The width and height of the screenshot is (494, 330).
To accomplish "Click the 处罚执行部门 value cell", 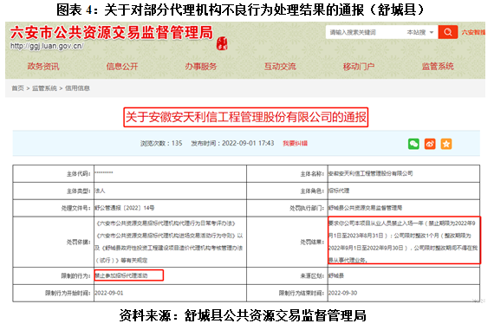I will click(404, 208).
